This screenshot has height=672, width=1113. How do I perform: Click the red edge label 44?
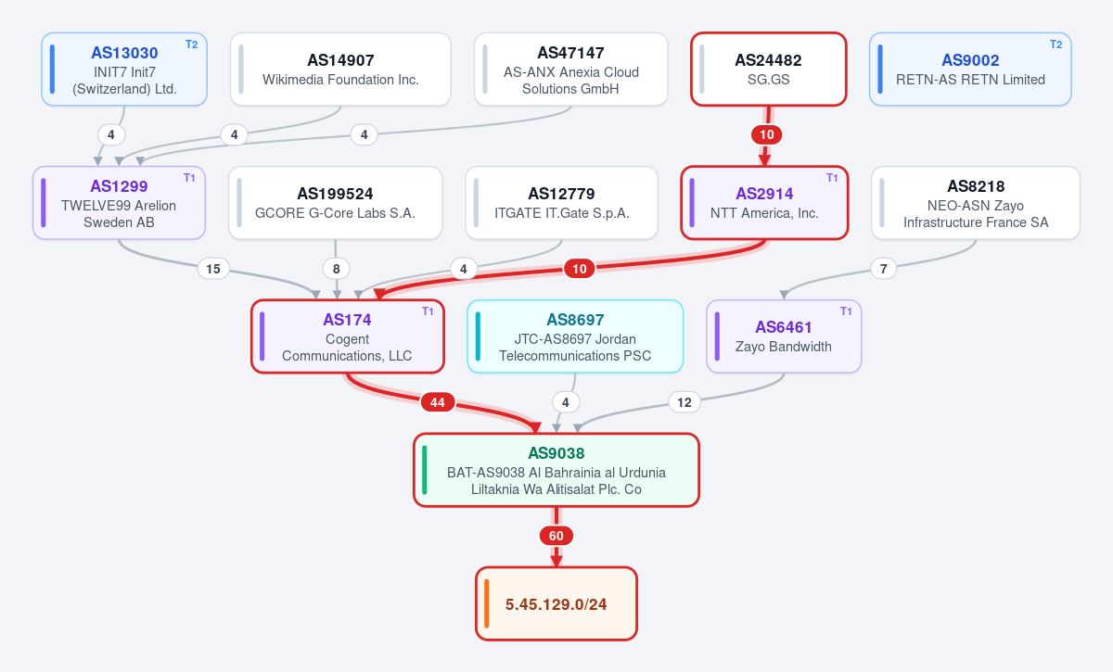click(438, 402)
